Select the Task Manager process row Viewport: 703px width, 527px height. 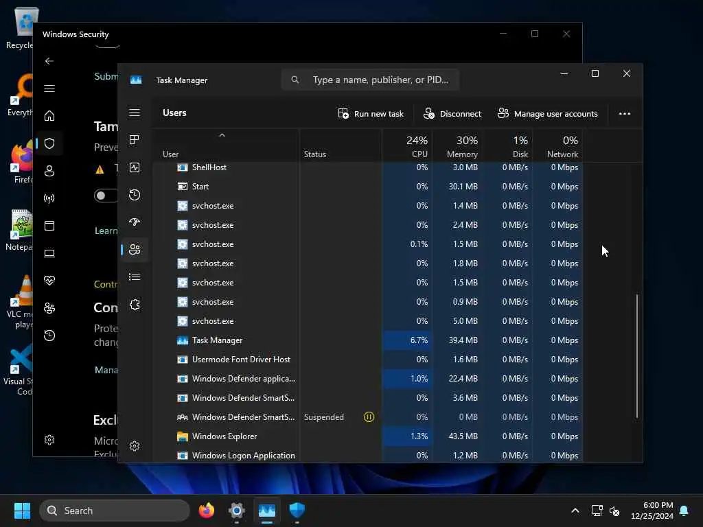368,340
